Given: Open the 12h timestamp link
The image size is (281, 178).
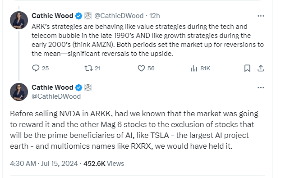Looking at the screenshot, I should click(154, 16).
